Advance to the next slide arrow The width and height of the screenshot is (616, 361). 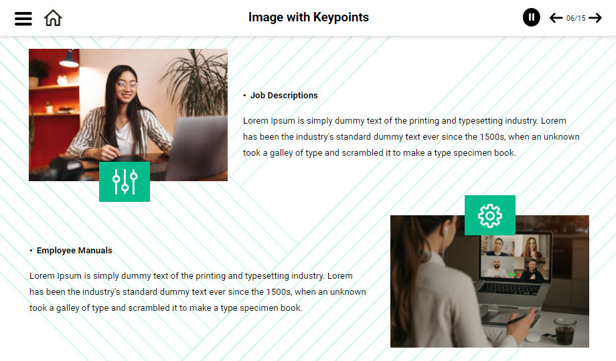[595, 18]
